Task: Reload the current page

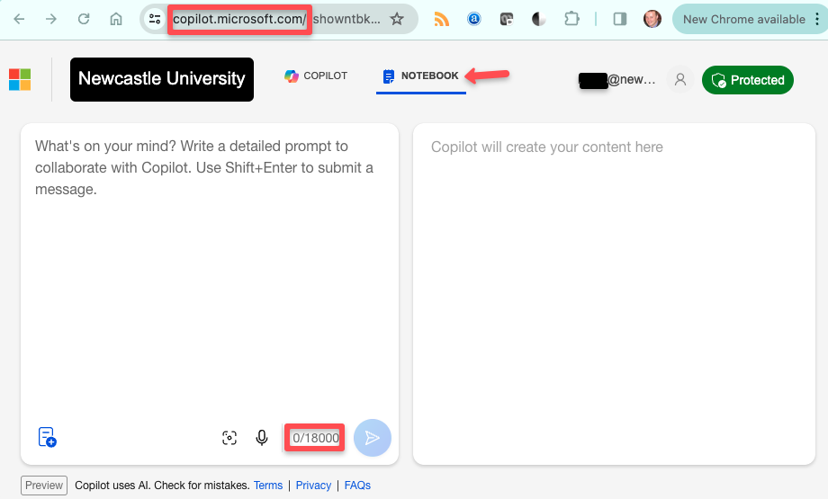Action: tap(84, 19)
